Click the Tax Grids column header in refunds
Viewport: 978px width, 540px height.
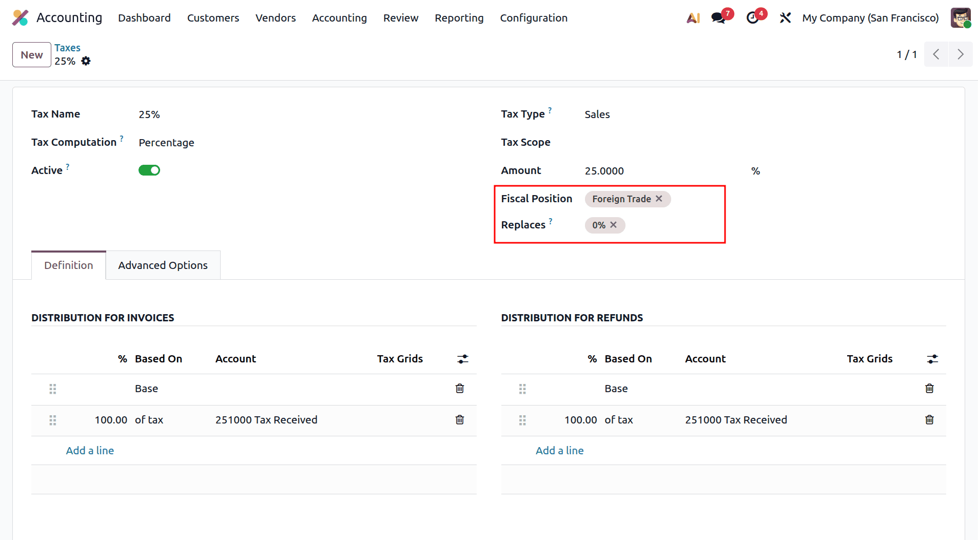click(x=870, y=359)
